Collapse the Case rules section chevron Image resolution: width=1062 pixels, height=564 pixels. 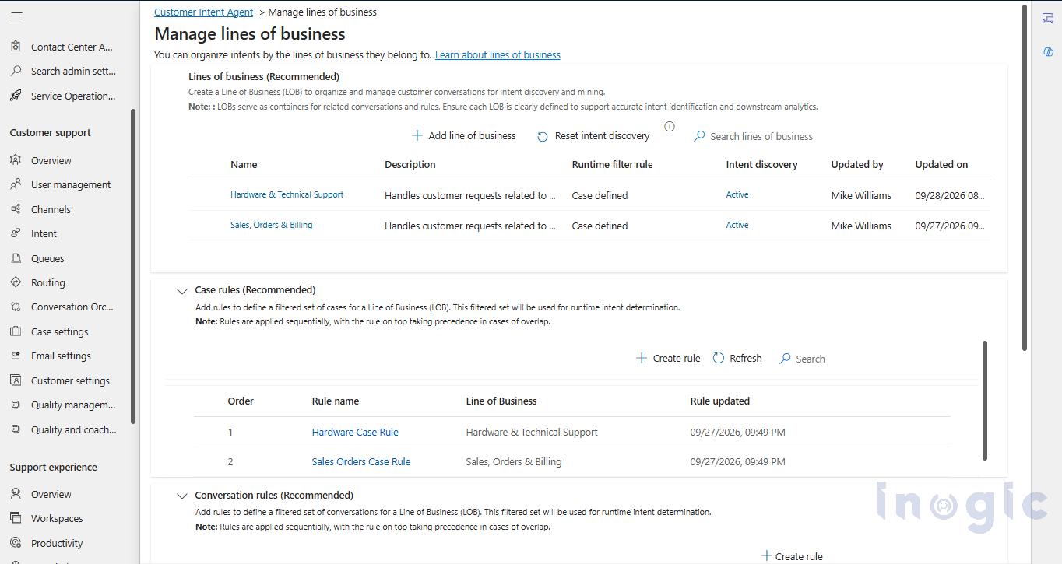182,291
